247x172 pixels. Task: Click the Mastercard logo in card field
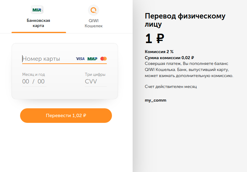point(103,59)
